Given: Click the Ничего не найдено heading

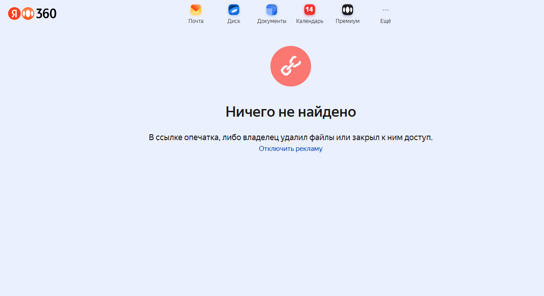Looking at the screenshot, I should 291,112.
